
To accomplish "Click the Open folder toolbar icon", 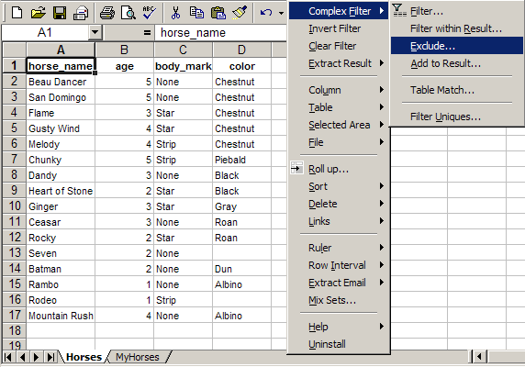I will 39,13.
